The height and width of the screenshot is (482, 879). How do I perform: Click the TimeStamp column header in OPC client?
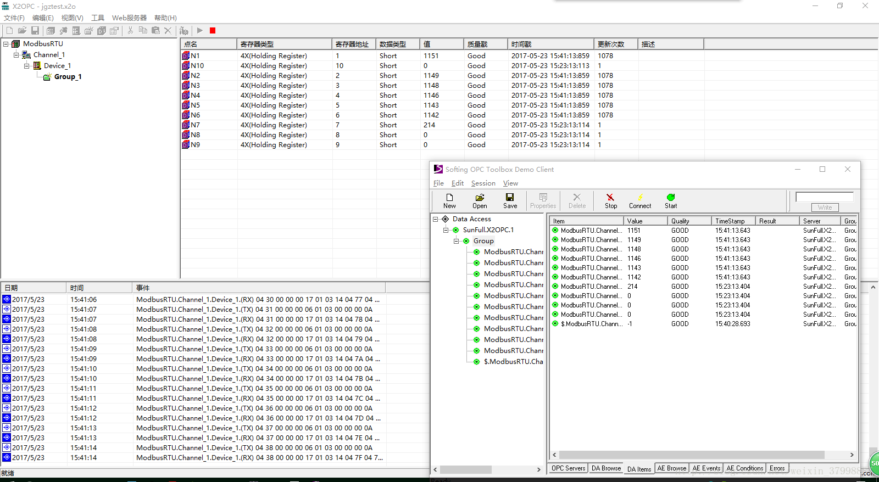pos(733,221)
